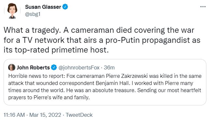Click John Roberts' verified badge
The width and height of the screenshot is (209, 120).
54,67
